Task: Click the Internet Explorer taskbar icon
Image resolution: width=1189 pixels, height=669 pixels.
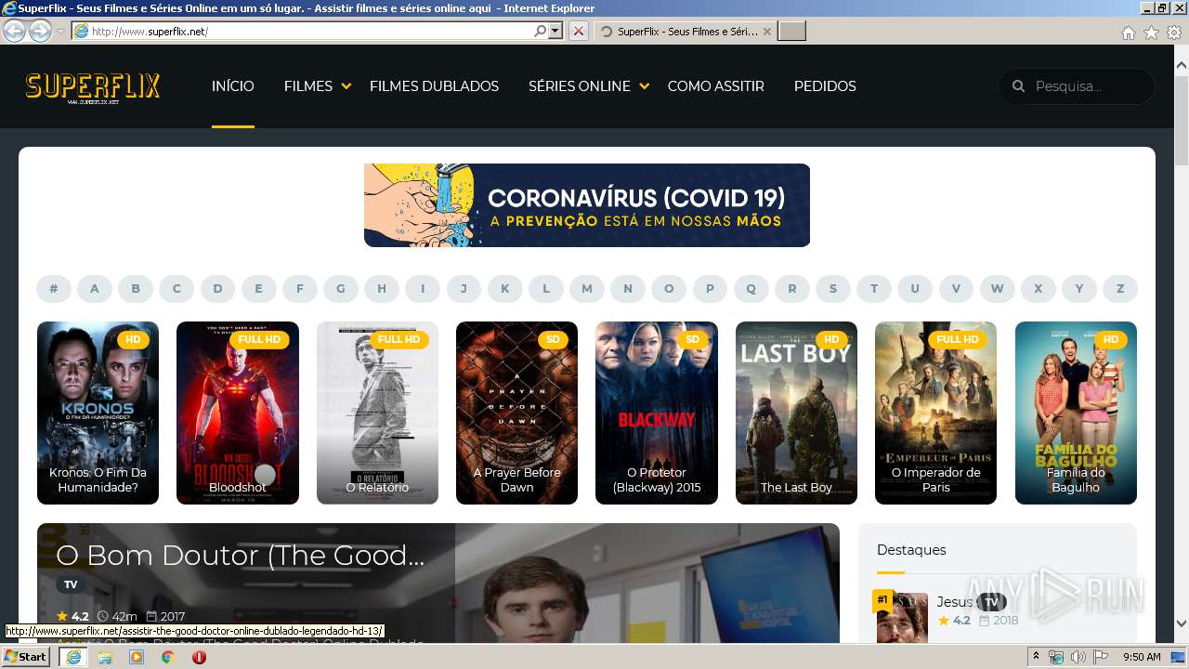Action: pos(72,657)
